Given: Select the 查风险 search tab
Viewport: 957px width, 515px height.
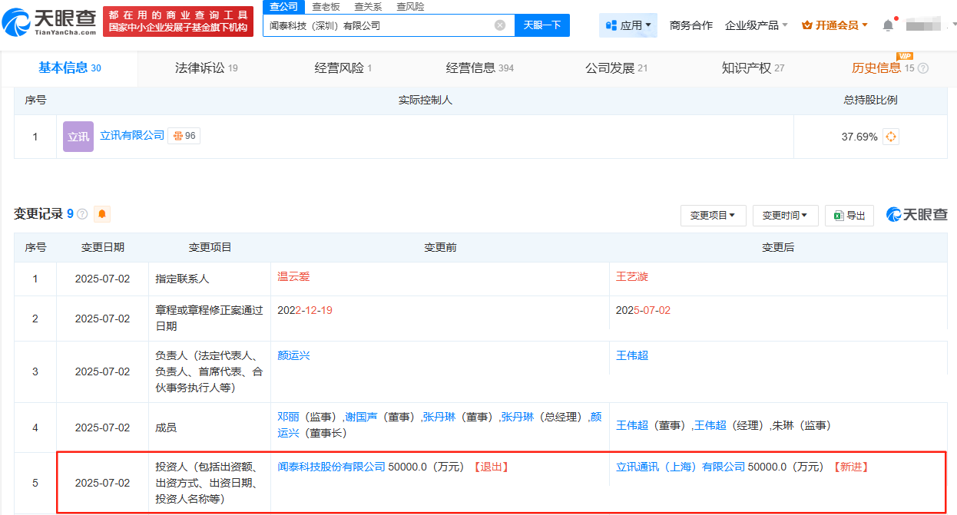Looking at the screenshot, I should pyautogui.click(x=410, y=7).
